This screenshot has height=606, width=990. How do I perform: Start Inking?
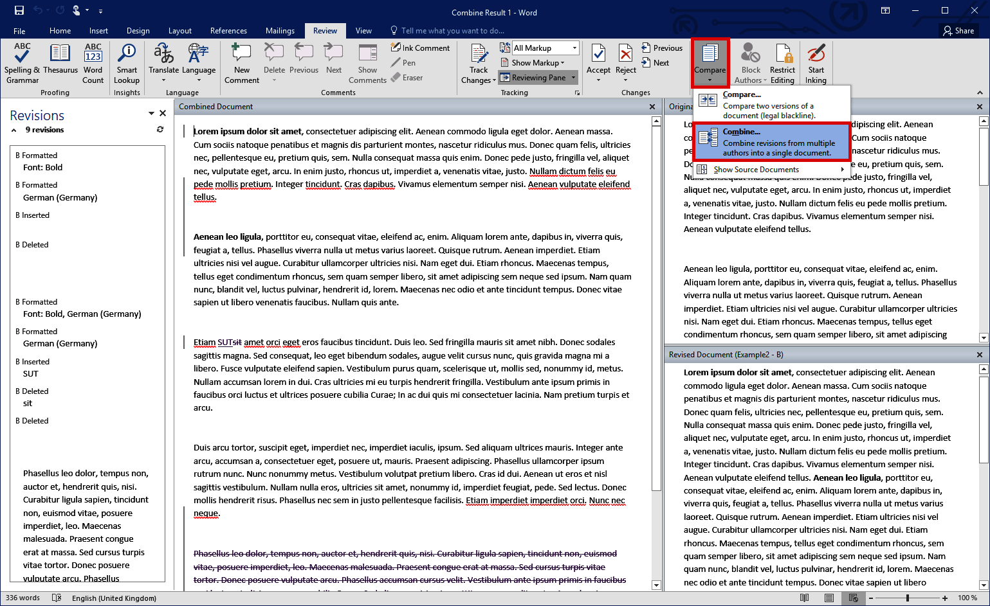point(816,63)
